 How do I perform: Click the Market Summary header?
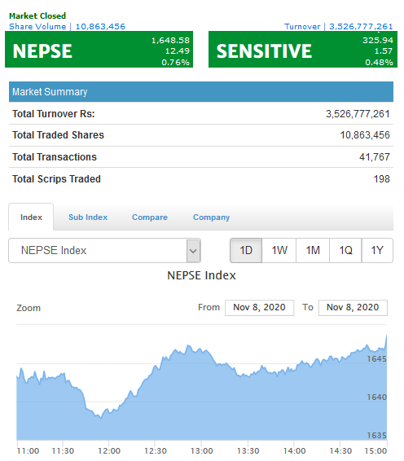(201, 92)
